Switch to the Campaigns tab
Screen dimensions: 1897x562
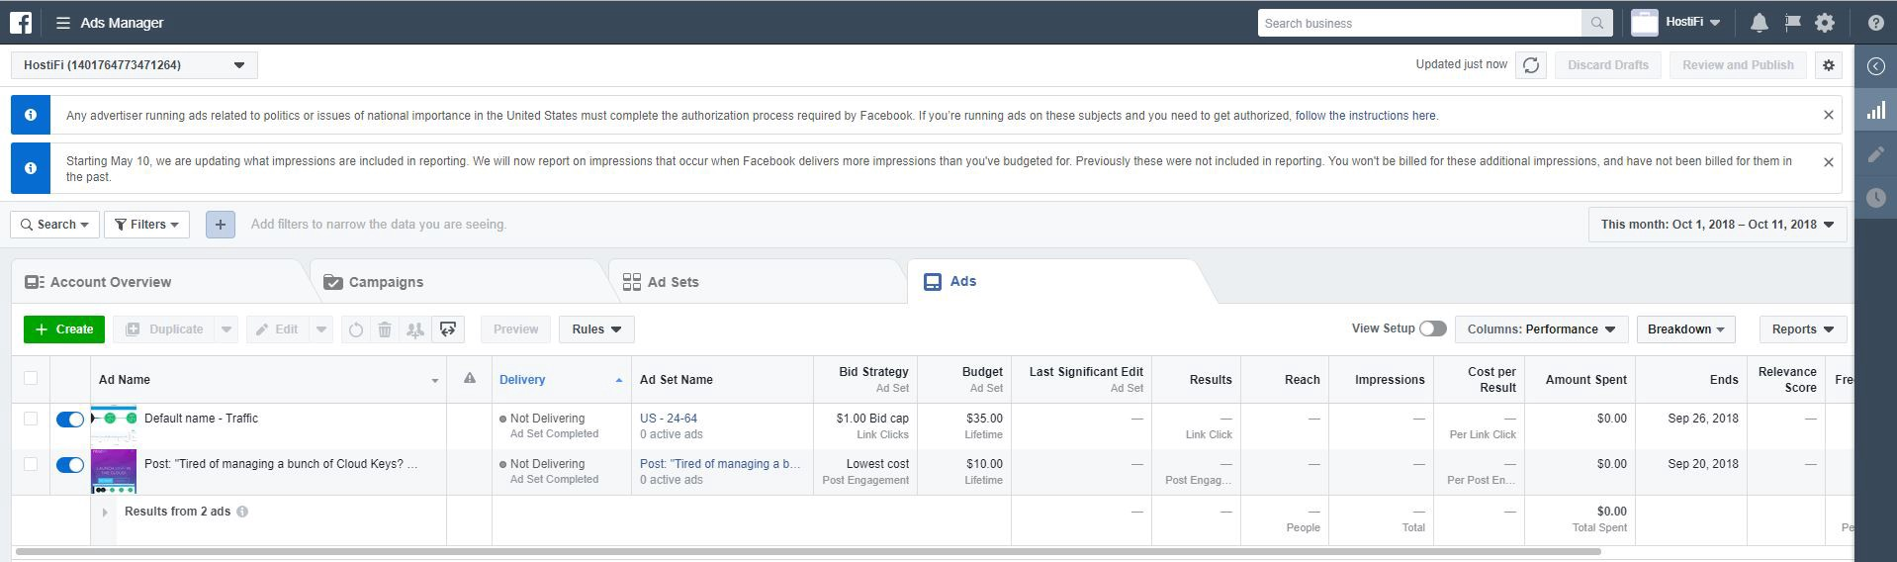click(386, 282)
